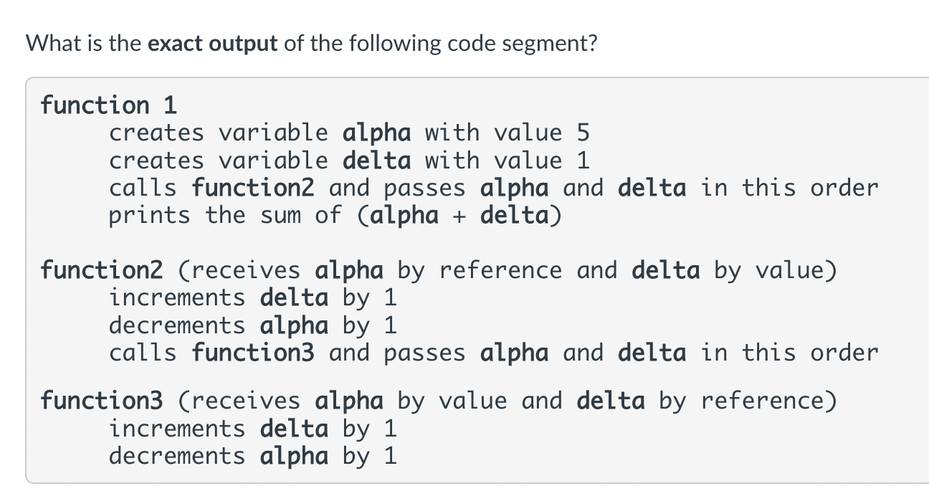The image size is (929, 486).
Task: Click "reference" word in function2 header
Action: 501,270
